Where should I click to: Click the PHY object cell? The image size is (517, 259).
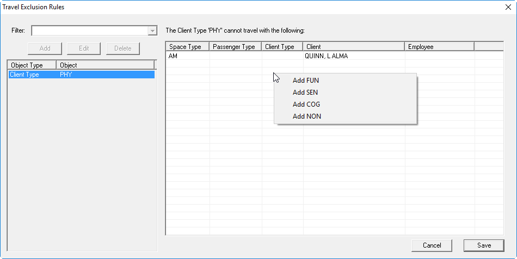click(x=66, y=75)
